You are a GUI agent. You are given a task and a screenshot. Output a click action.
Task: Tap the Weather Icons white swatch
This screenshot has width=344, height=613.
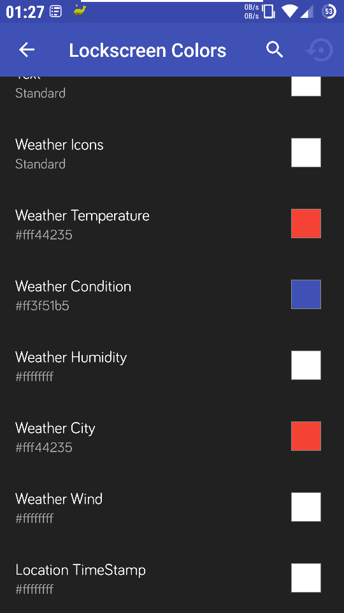pyautogui.click(x=306, y=153)
